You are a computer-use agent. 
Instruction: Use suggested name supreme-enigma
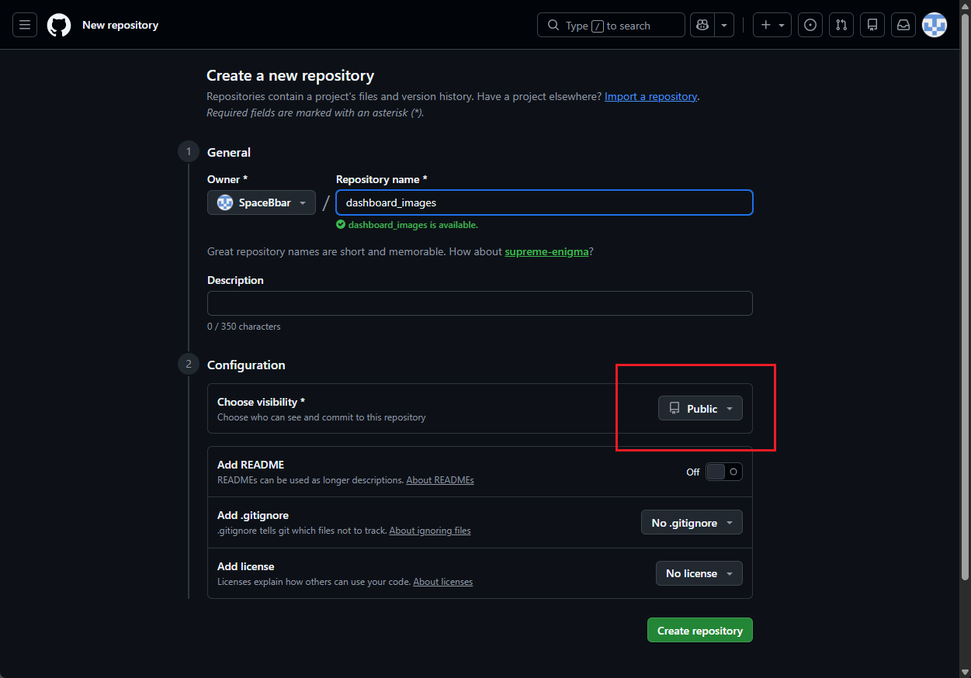coord(546,251)
